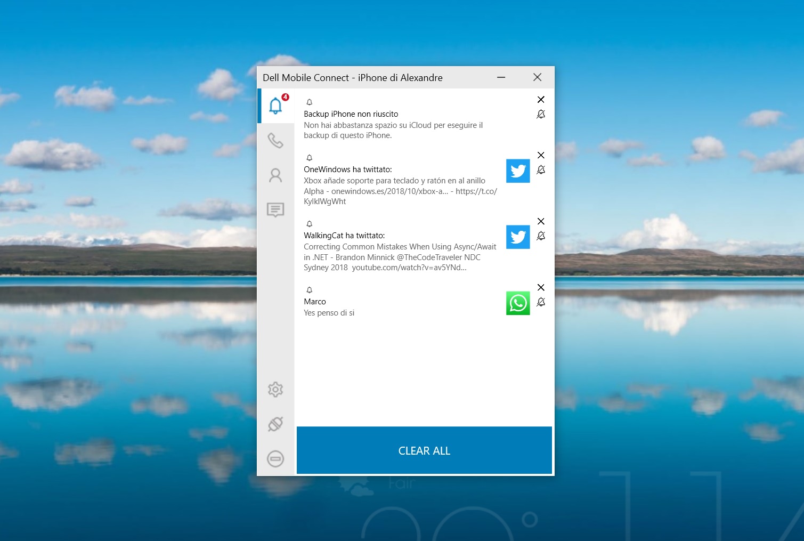
Task: Dismiss the WalkingCat tweet notification
Action: (541, 221)
